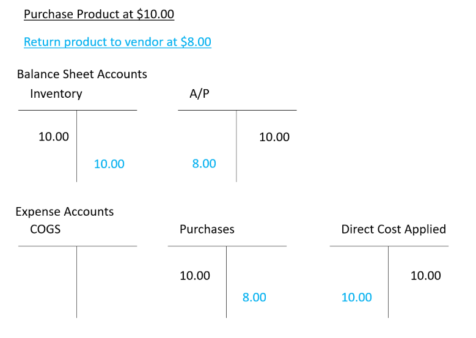
Task: Select the "Balance Sheet Accounts" section heading
Action: coord(82,75)
